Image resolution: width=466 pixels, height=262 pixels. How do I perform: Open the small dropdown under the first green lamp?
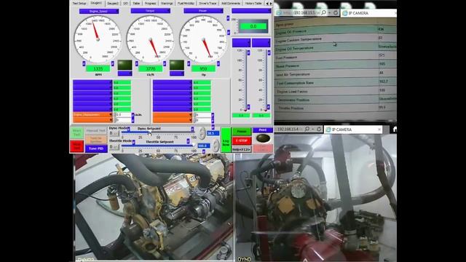(125, 74)
